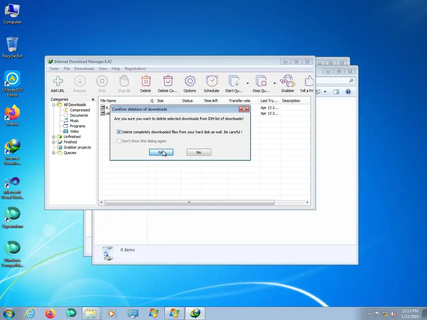
Task: Expand the Queues category node
Action: tap(53, 153)
